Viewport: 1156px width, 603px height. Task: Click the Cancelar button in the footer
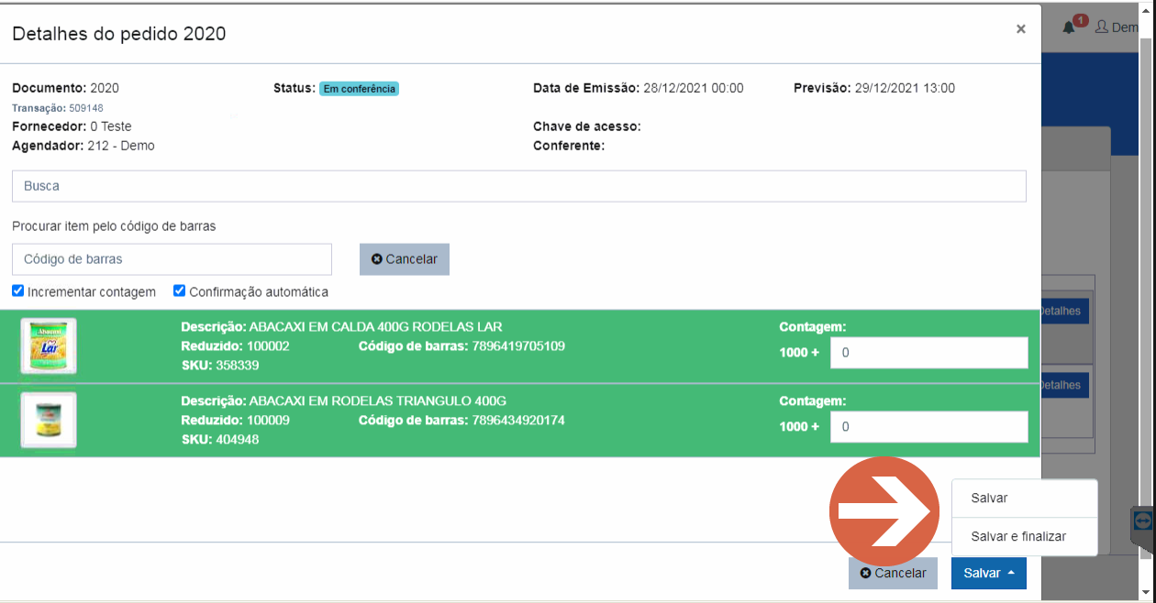point(893,573)
